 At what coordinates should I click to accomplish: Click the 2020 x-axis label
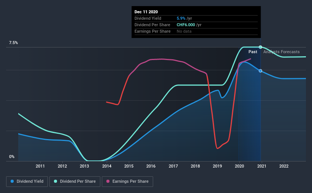pos(239,166)
